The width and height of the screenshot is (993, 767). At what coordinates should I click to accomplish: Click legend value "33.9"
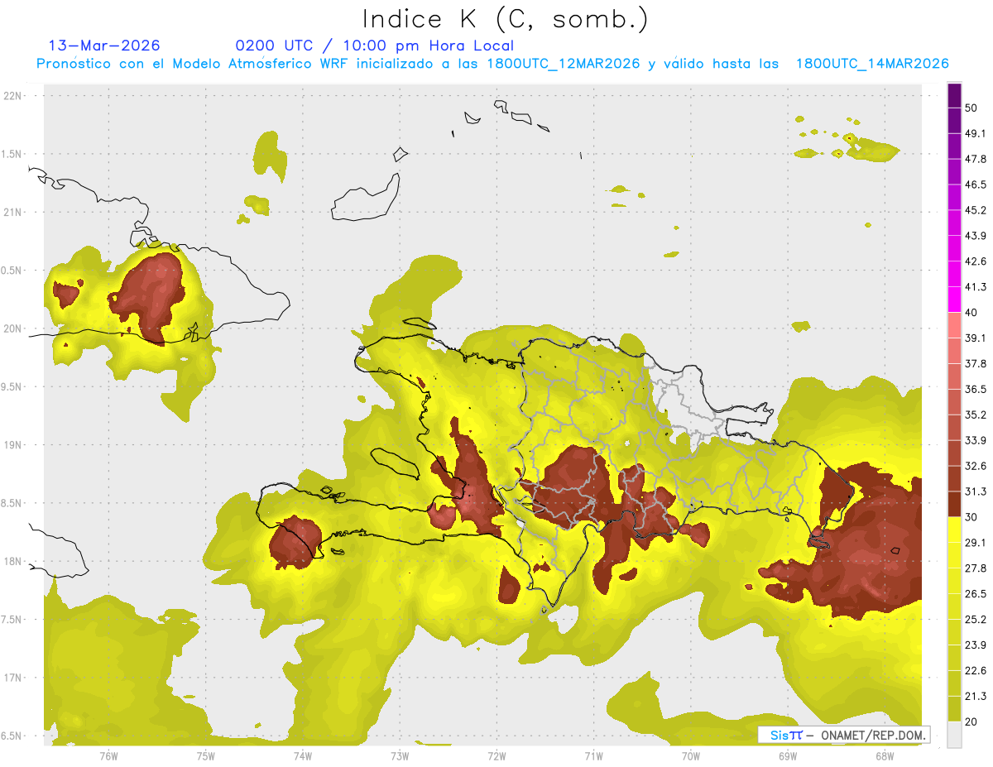pyautogui.click(x=975, y=440)
